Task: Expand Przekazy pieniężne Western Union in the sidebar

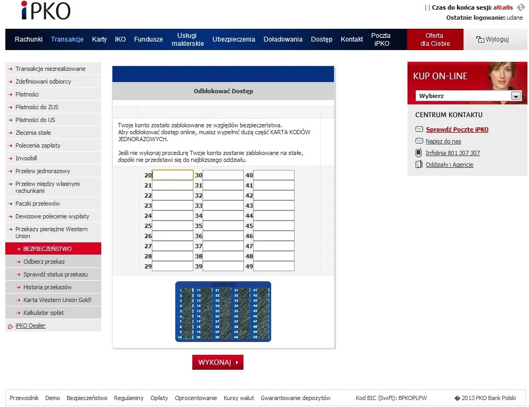Action: click(51, 232)
